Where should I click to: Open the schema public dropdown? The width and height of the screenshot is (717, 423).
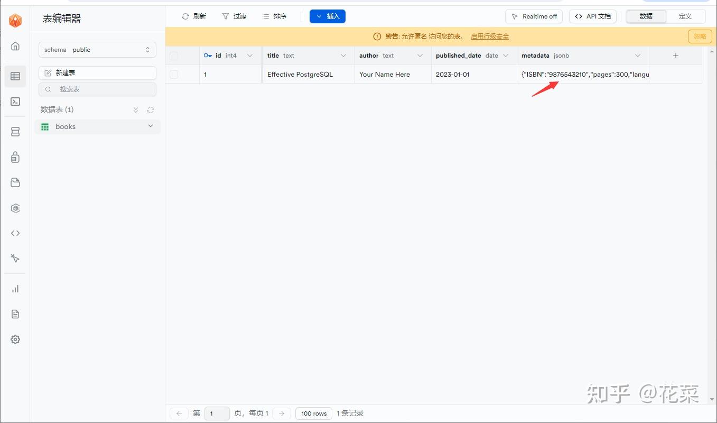[97, 49]
